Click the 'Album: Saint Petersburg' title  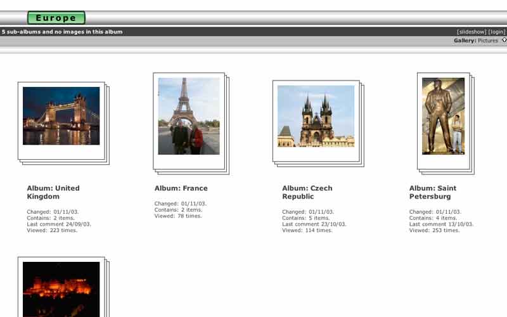pos(433,192)
